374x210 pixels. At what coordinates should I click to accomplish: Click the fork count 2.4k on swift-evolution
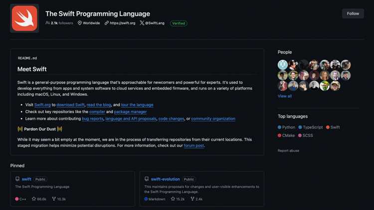196,199
